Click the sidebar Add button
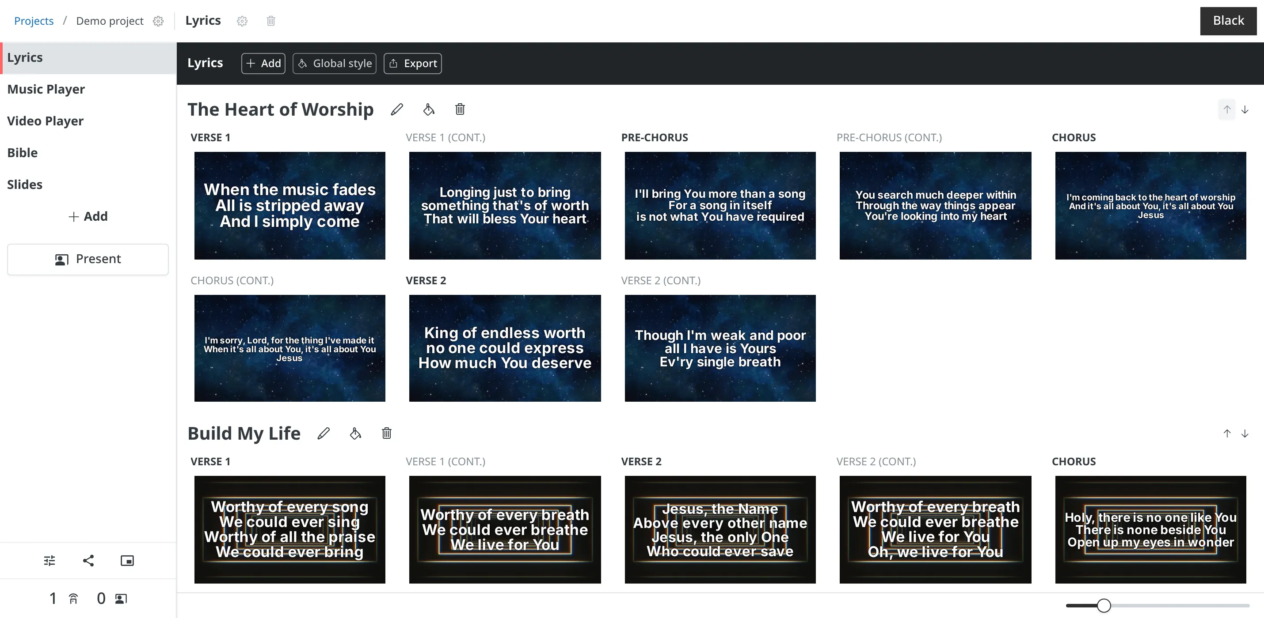Screen dimensions: 1264x618 [88, 217]
